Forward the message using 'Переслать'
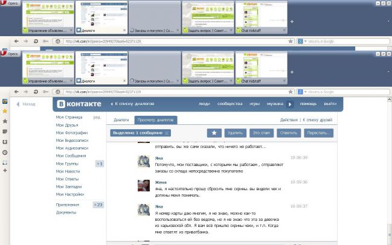This screenshot has height=245, width=392. (318, 133)
